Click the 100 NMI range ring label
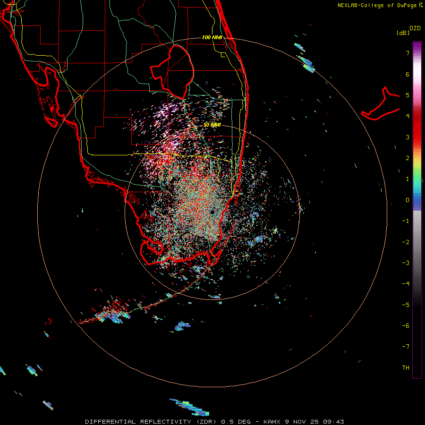 pos(212,37)
